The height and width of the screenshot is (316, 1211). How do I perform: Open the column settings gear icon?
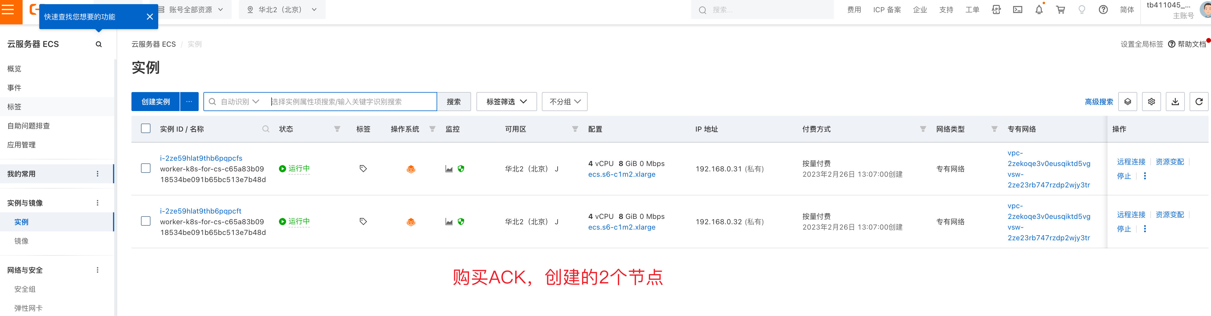[1151, 101]
